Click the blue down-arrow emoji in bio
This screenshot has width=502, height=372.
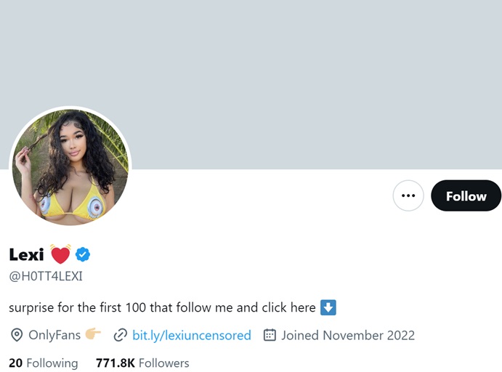tap(328, 307)
